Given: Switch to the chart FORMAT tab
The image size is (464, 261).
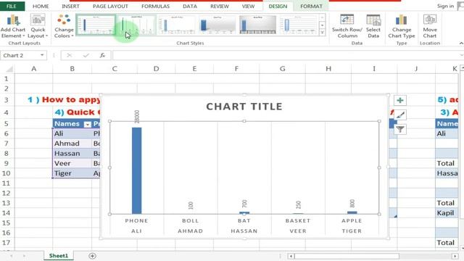Looking at the screenshot, I should (311, 6).
